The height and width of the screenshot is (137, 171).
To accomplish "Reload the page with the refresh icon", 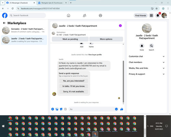I will coord(13,9).
